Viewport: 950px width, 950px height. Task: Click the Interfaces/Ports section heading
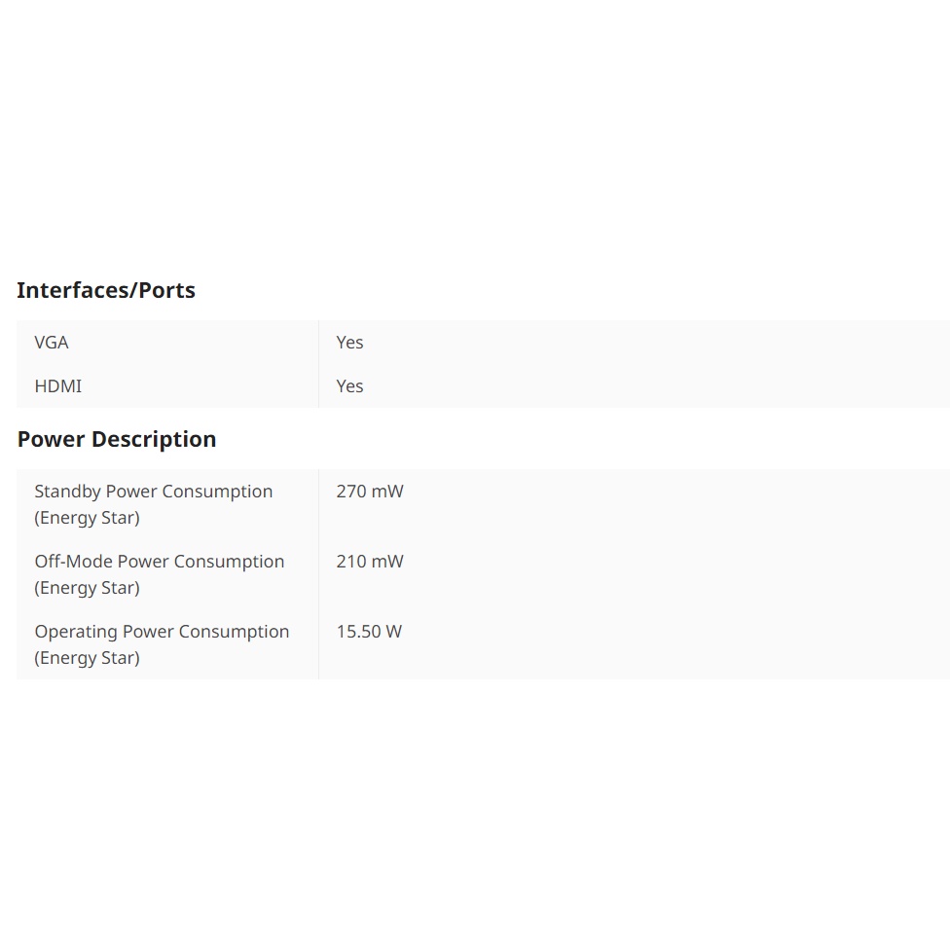[x=106, y=290]
